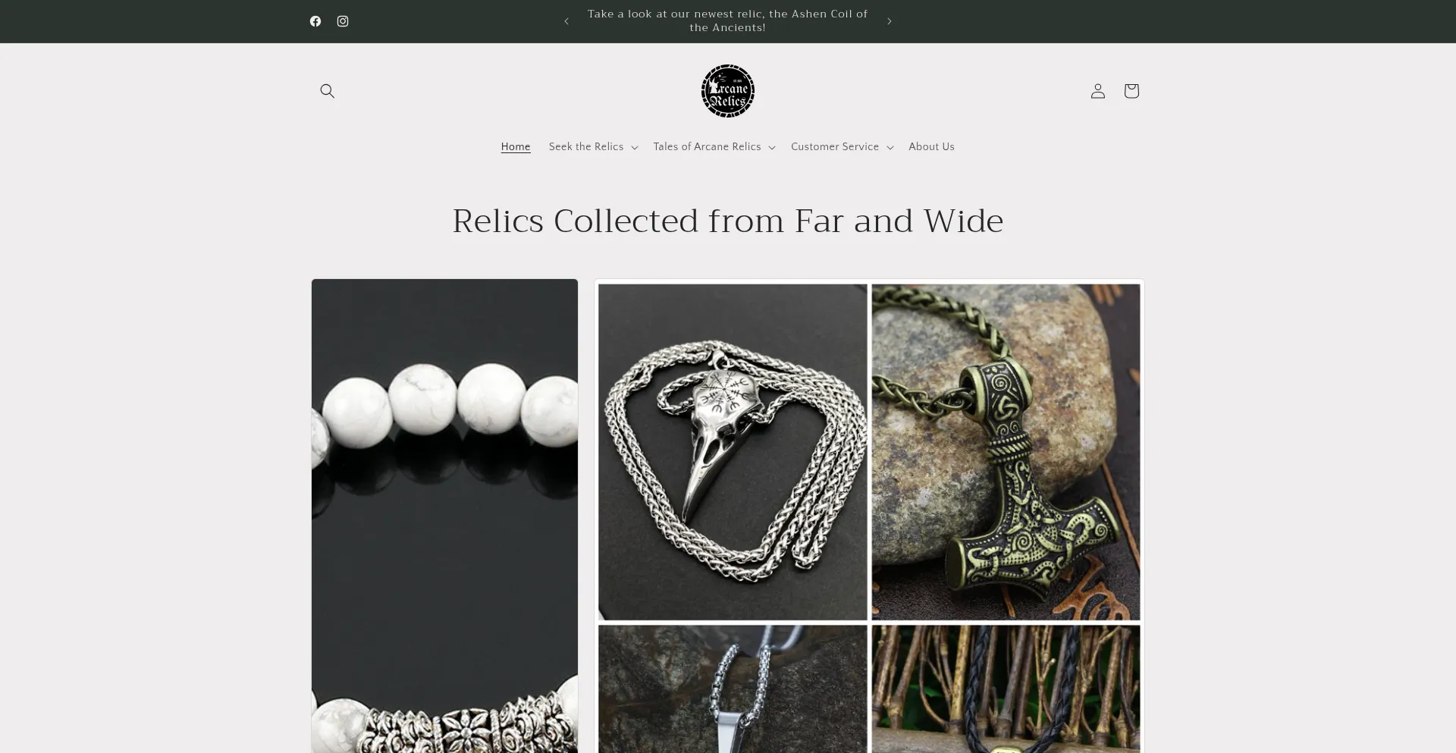Open the raven skull necklace image
Image resolution: width=1456 pixels, height=753 pixels.
pos(733,452)
